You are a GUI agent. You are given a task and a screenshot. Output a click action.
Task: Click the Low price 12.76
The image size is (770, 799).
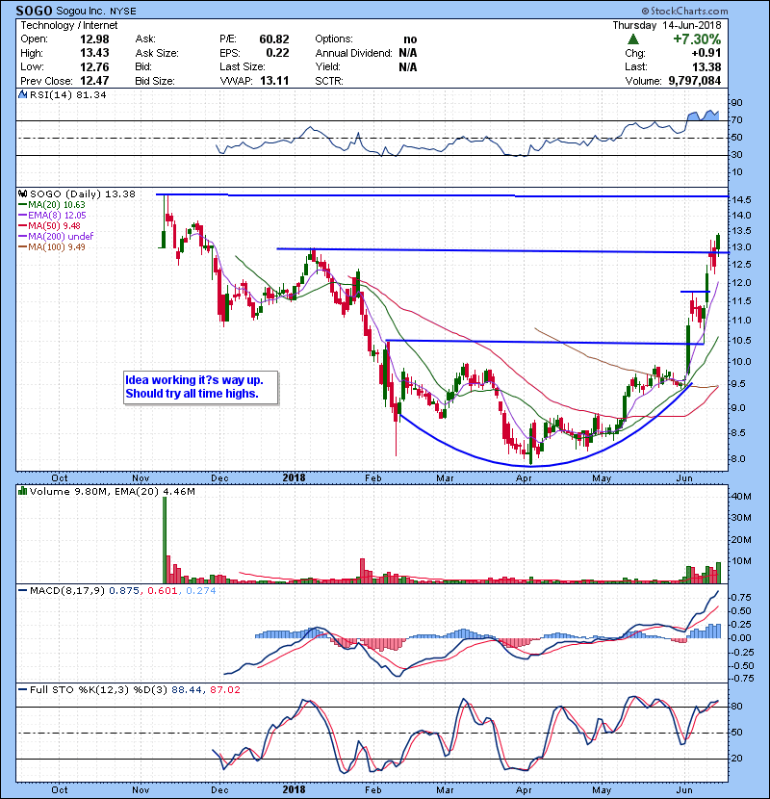coord(94,66)
